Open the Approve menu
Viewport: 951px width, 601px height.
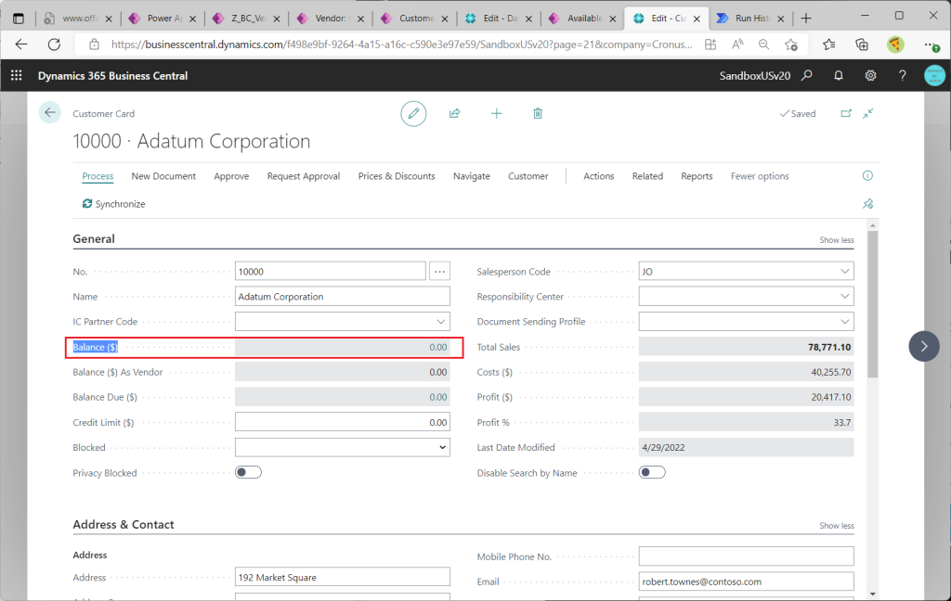[231, 175]
